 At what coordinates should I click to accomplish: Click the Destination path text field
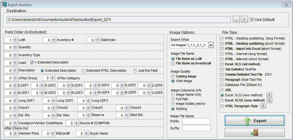(119, 20)
